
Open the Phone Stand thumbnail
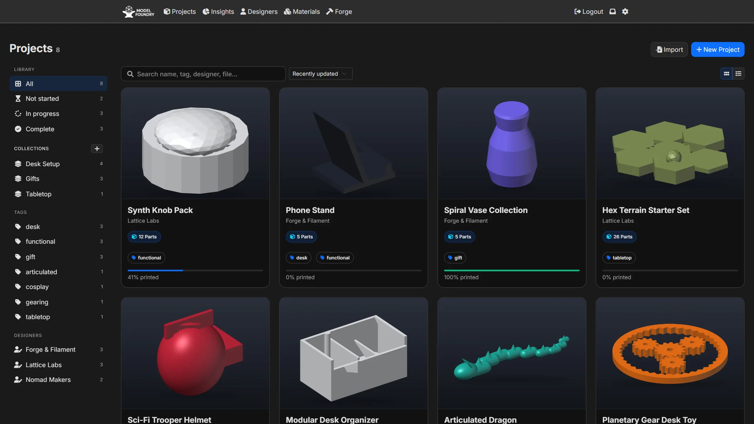[353, 143]
